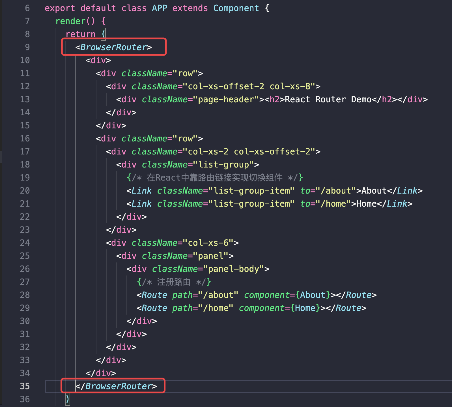Click the {Home} component expression

305,308
